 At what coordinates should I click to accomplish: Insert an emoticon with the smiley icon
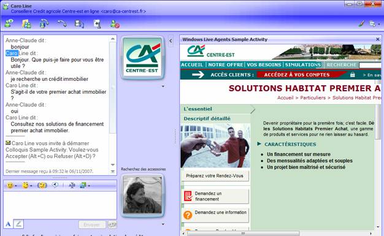click(x=10, y=185)
